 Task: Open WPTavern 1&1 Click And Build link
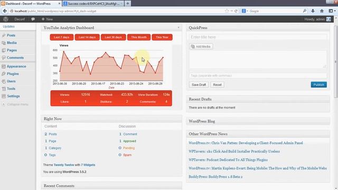point(234,151)
